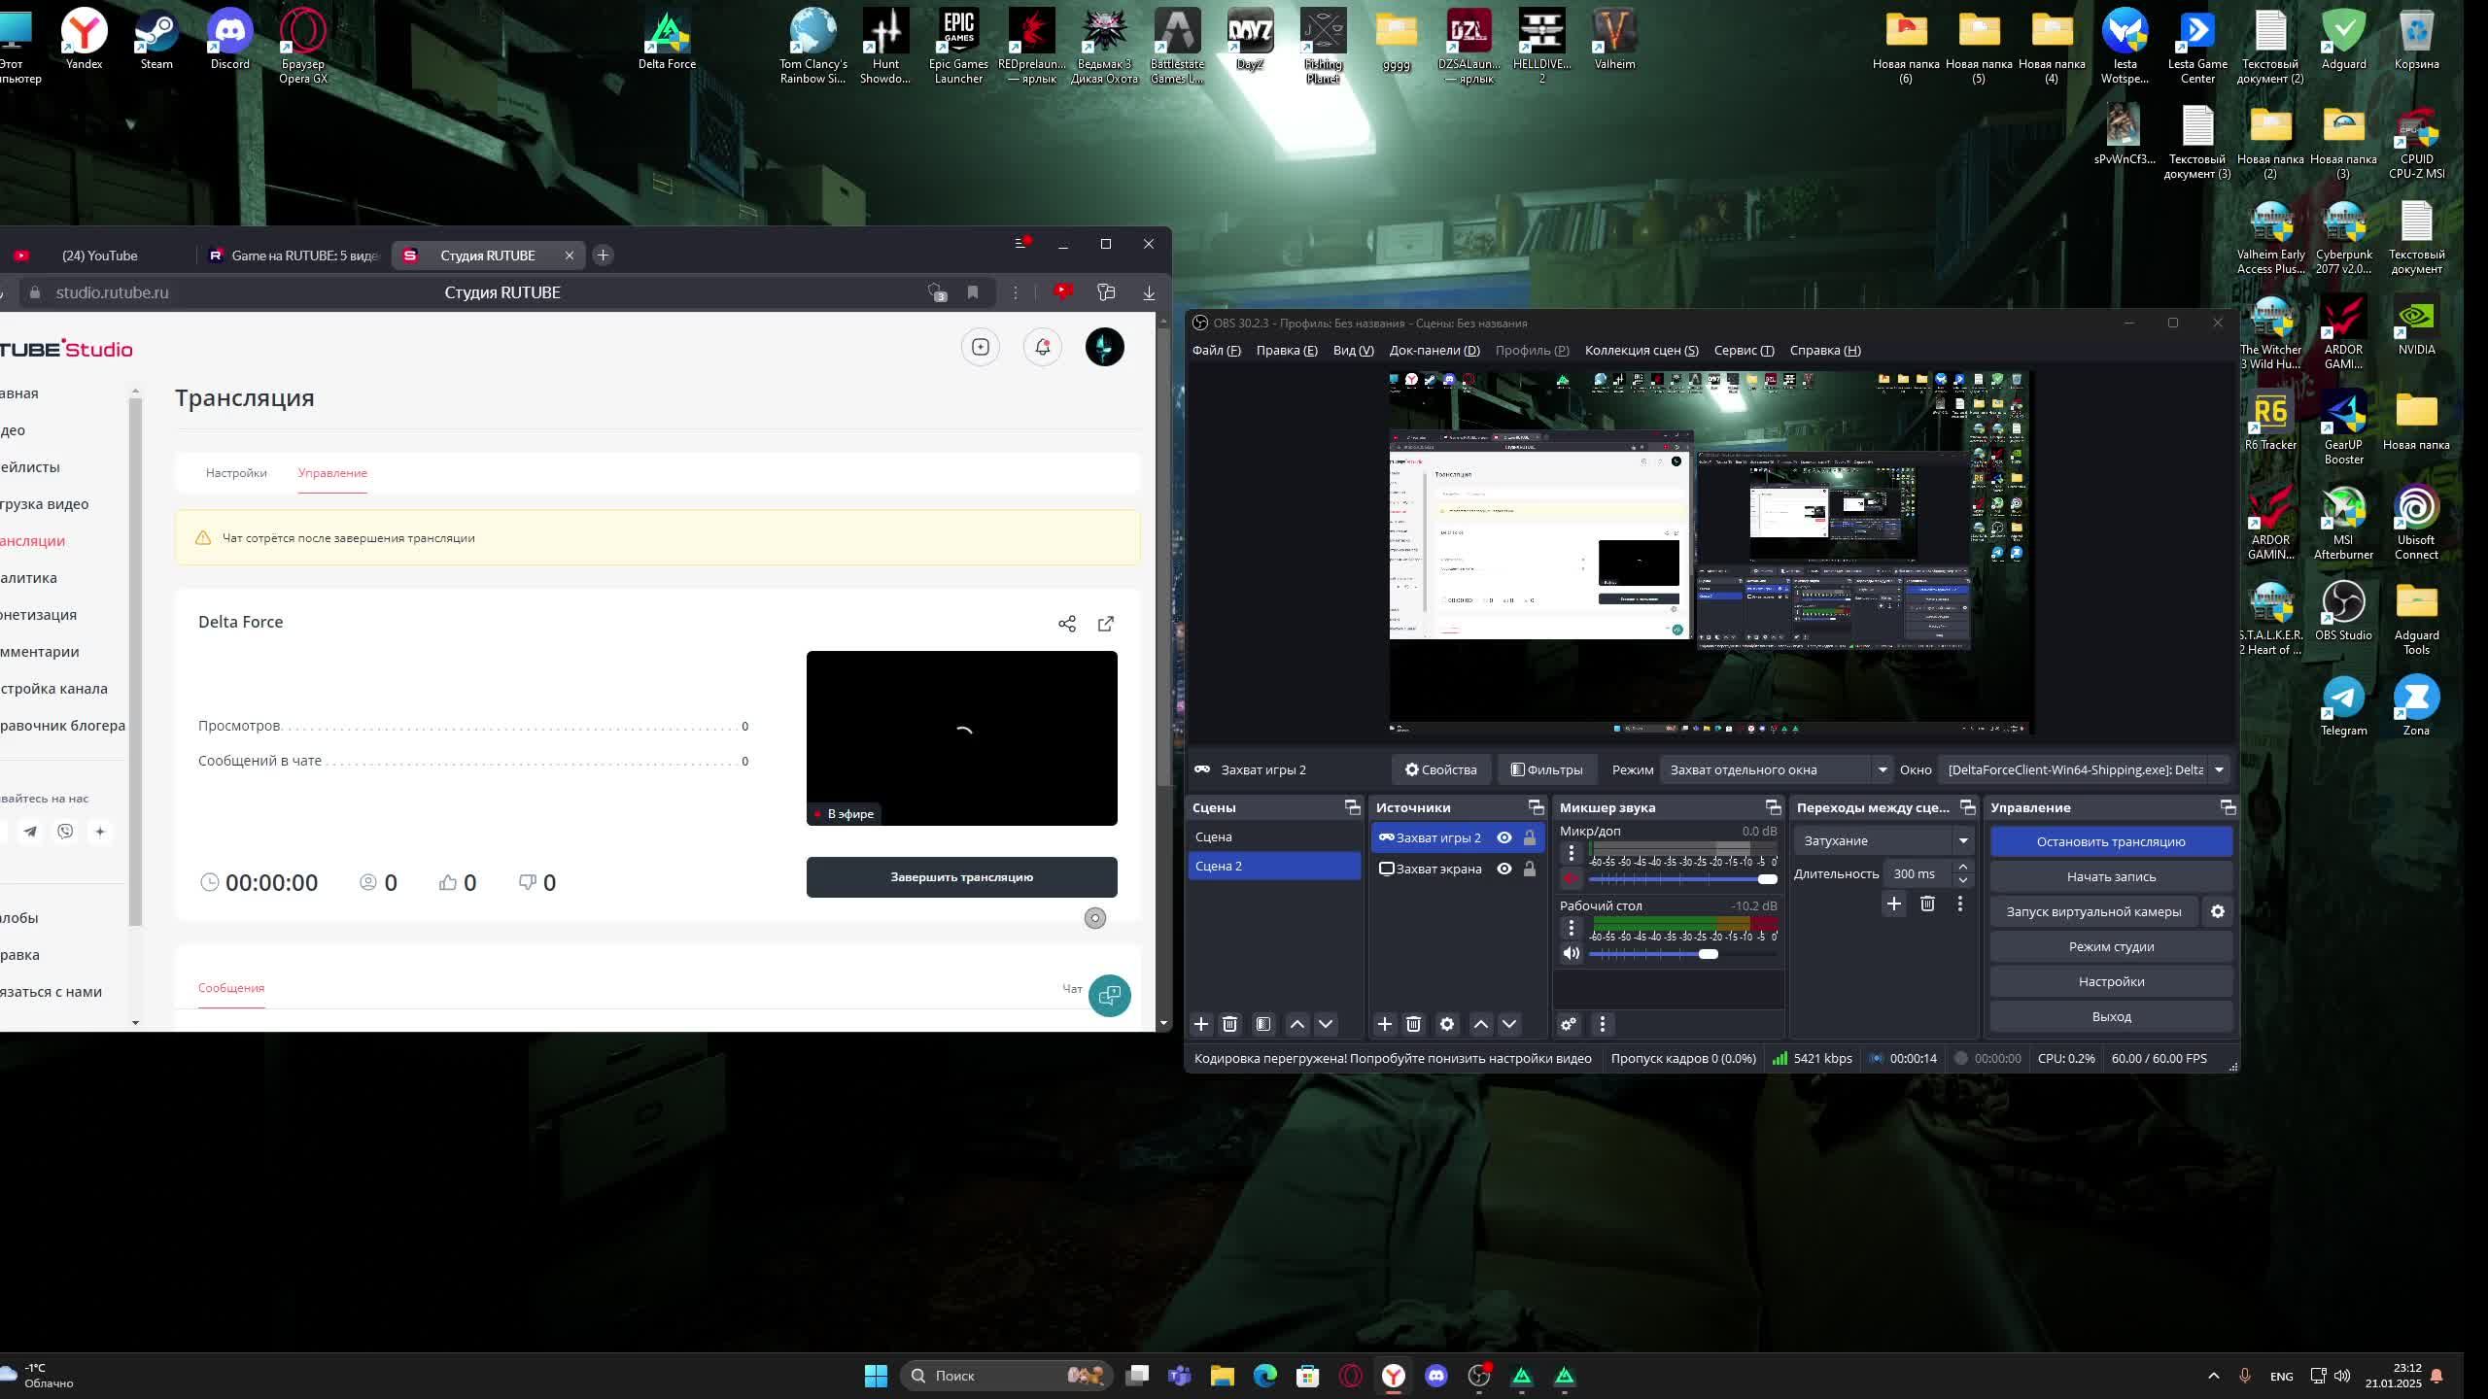
Task: Open Рабочий стол channel three-dot options
Action: pos(1572,928)
